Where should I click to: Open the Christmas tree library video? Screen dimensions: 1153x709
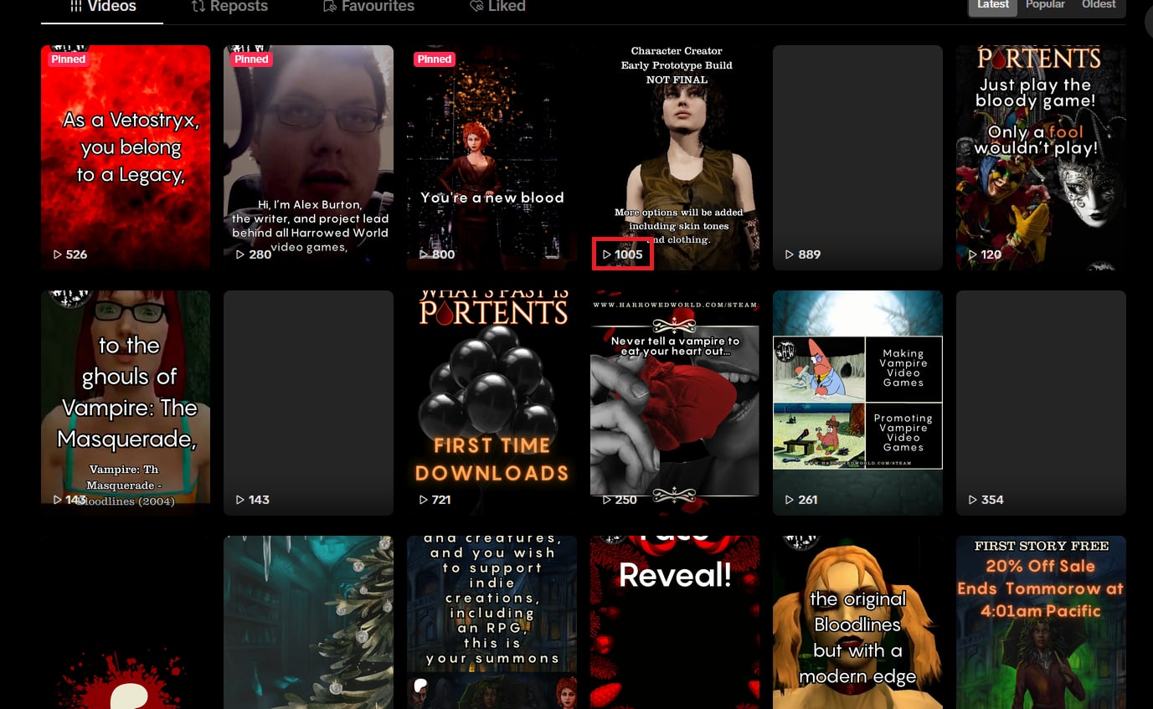tap(308, 622)
